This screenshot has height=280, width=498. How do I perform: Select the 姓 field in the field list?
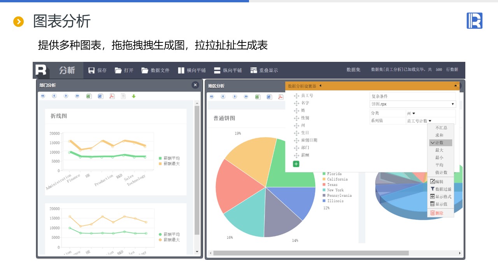click(303, 110)
